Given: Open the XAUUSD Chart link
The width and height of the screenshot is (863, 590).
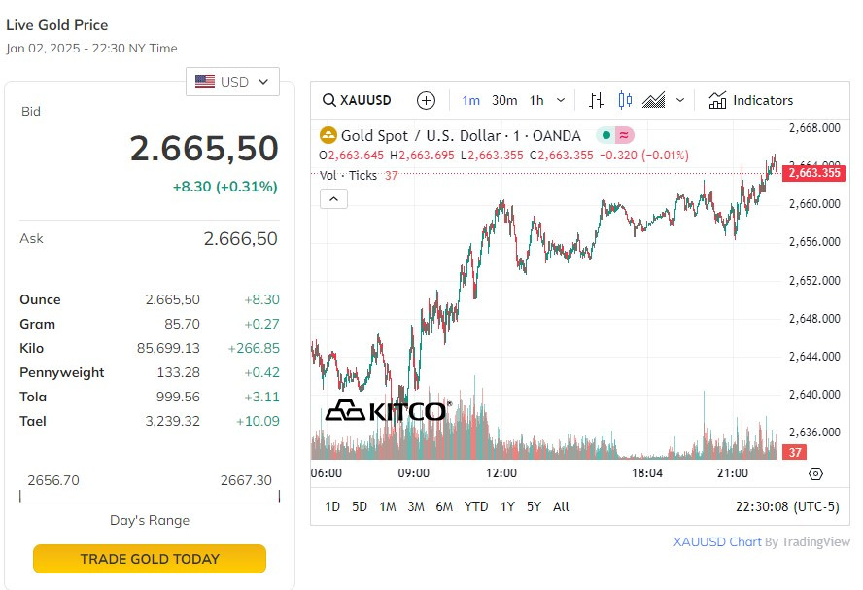Looking at the screenshot, I should [716, 541].
